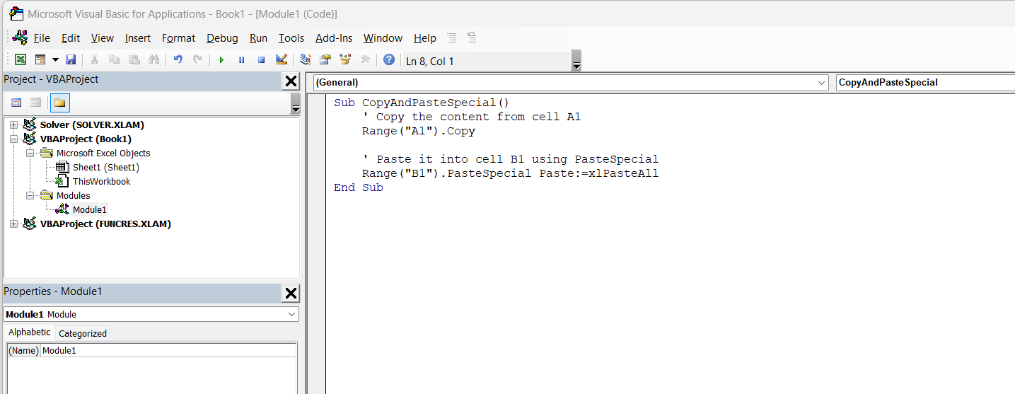This screenshot has width=1015, height=394.
Task: Open Visual Basic Help question icon
Action: 389,60
